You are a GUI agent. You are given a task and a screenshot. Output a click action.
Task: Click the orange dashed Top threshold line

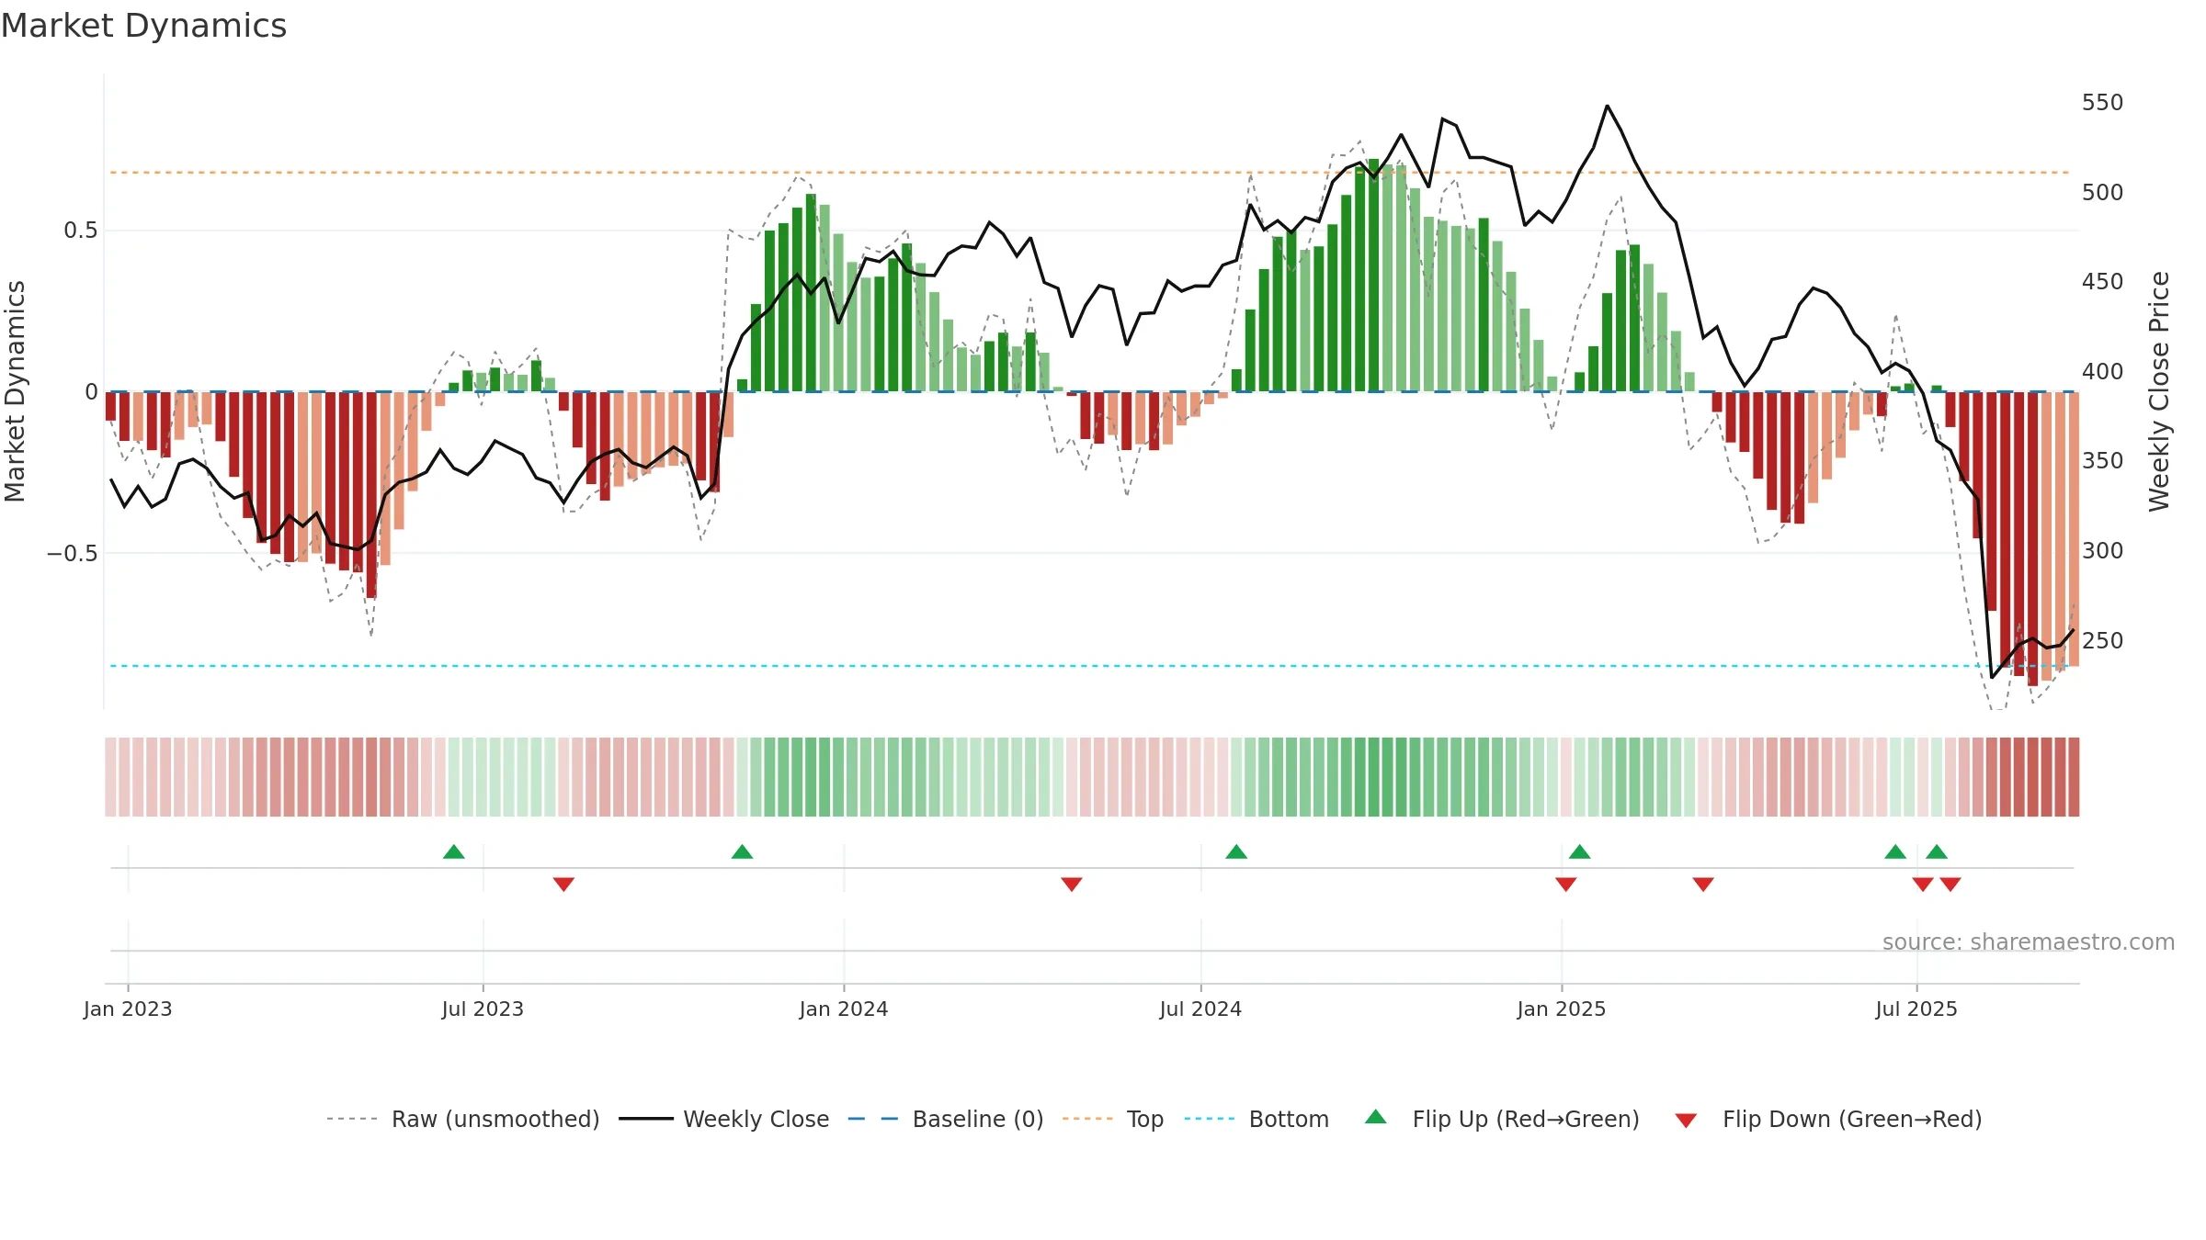tap(1090, 173)
